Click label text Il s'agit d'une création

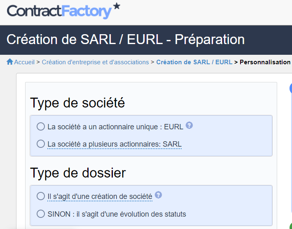click(x=100, y=196)
